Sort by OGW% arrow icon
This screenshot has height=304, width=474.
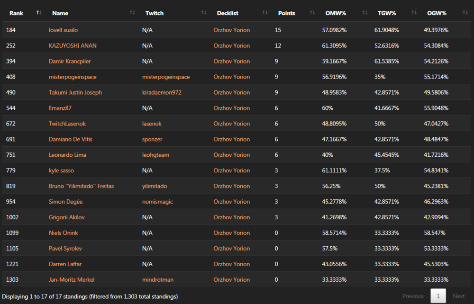point(465,13)
